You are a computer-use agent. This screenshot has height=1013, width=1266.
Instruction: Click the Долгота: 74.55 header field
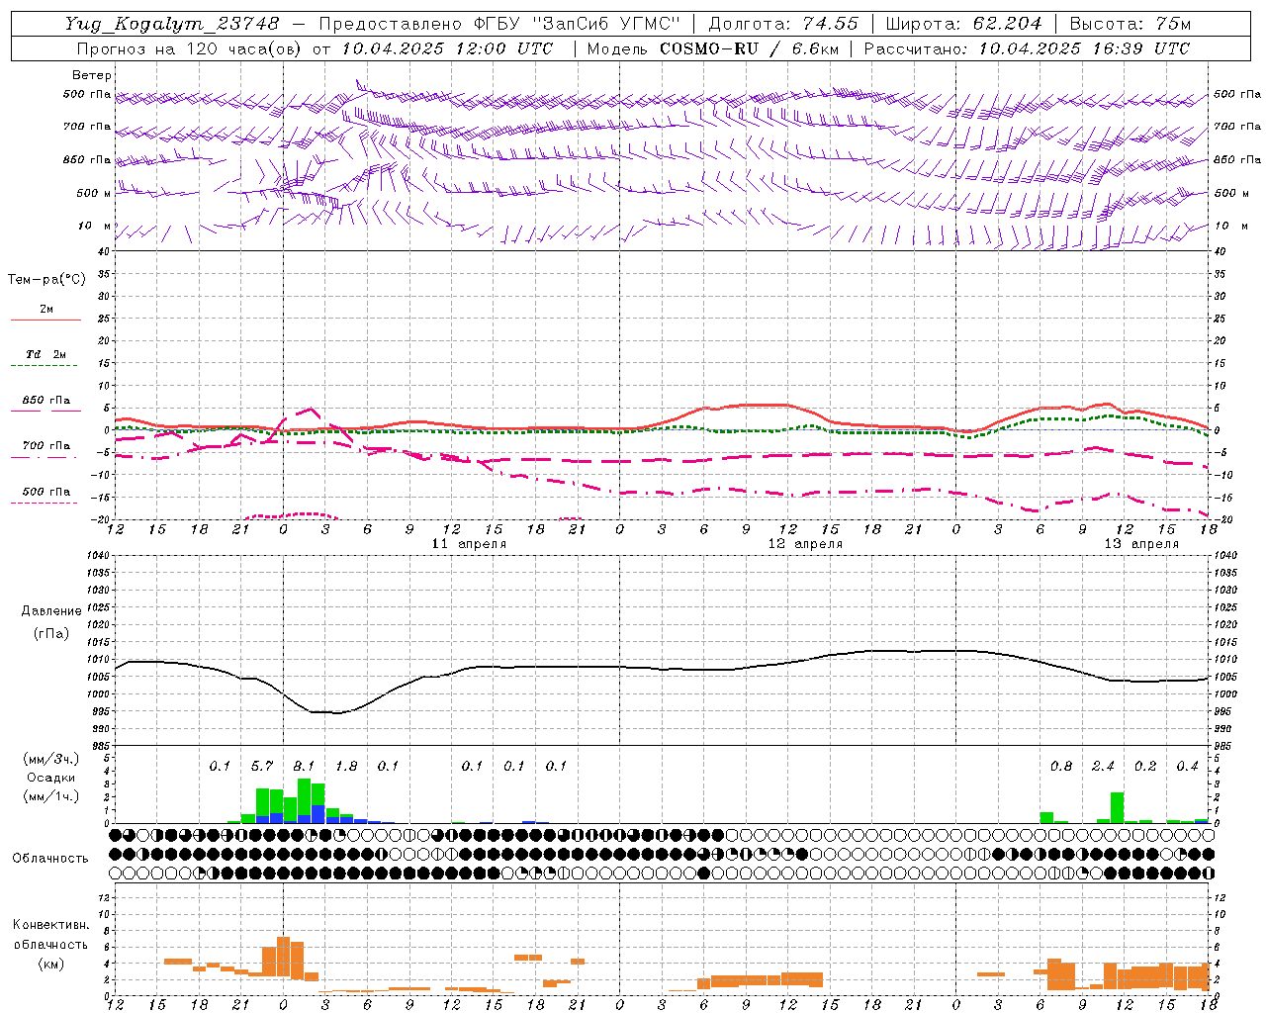pyautogui.click(x=783, y=24)
